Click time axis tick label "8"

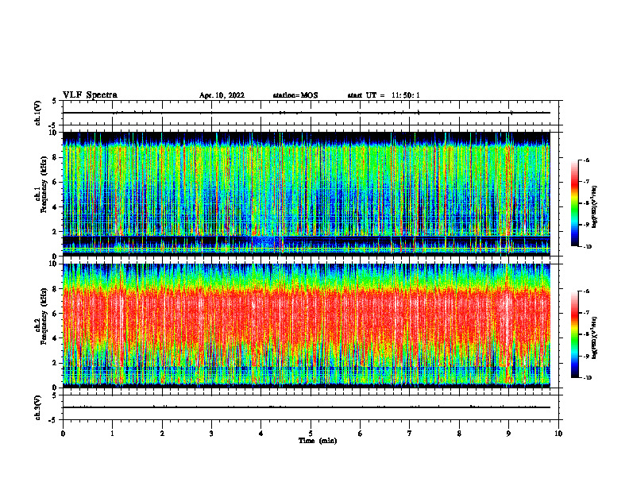click(459, 434)
